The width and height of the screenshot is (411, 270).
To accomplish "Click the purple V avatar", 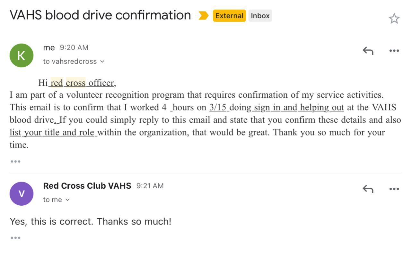I will point(22,194).
